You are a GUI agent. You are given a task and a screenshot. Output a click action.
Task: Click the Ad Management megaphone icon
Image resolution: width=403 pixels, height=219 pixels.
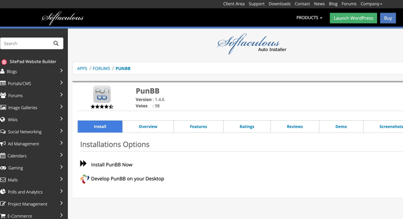(3, 143)
